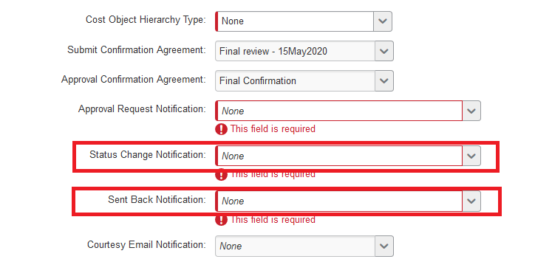The height and width of the screenshot is (276, 535).
Task: Click the 'Submit Confirmation Agreement:' label
Action: 137,50
